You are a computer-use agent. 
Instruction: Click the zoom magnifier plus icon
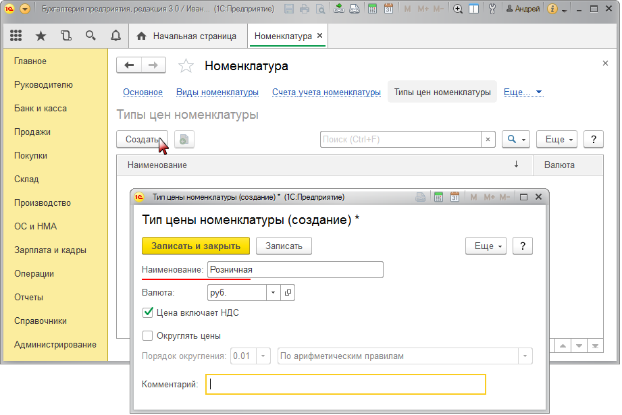point(458,9)
